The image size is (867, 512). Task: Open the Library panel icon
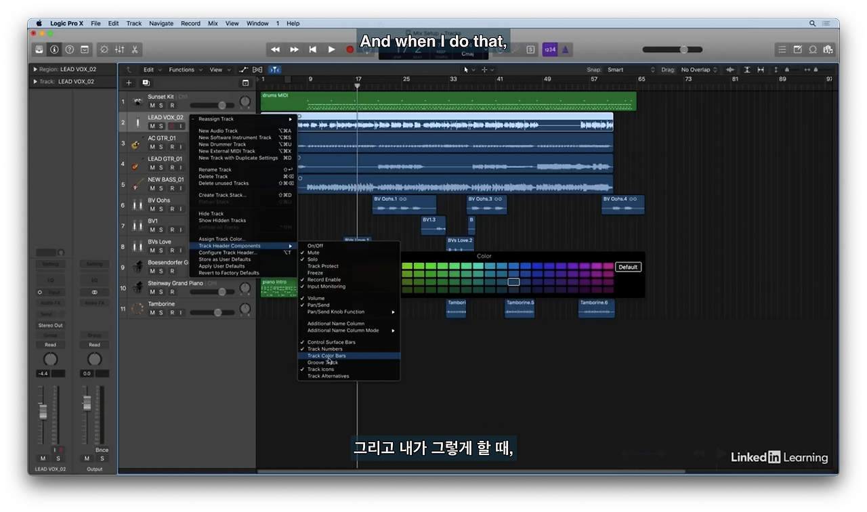[39, 49]
